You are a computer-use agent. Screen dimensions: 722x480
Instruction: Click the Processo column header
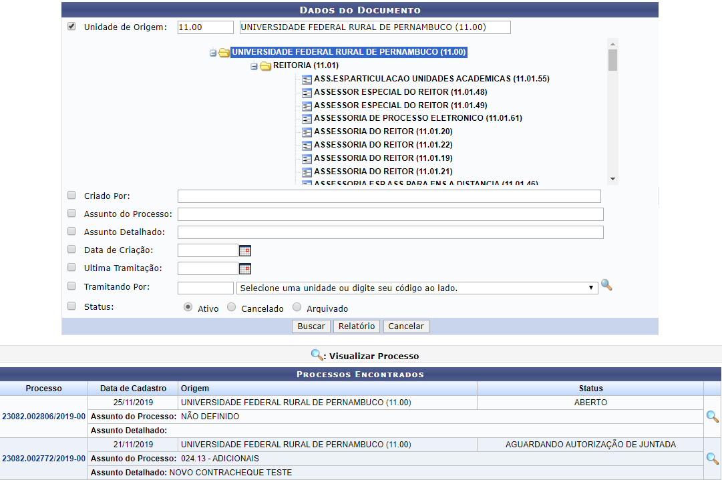[x=43, y=389]
